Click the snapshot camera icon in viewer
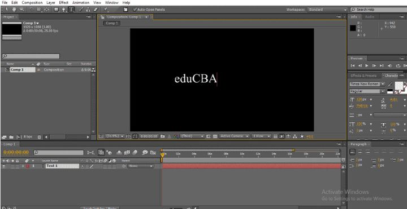Image resolution: width=407 pixels, height=209 pixels. tap(162, 136)
